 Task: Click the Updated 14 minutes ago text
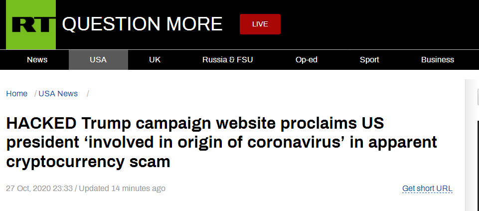tap(122, 189)
